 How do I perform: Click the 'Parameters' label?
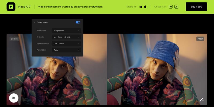click(x=41, y=50)
